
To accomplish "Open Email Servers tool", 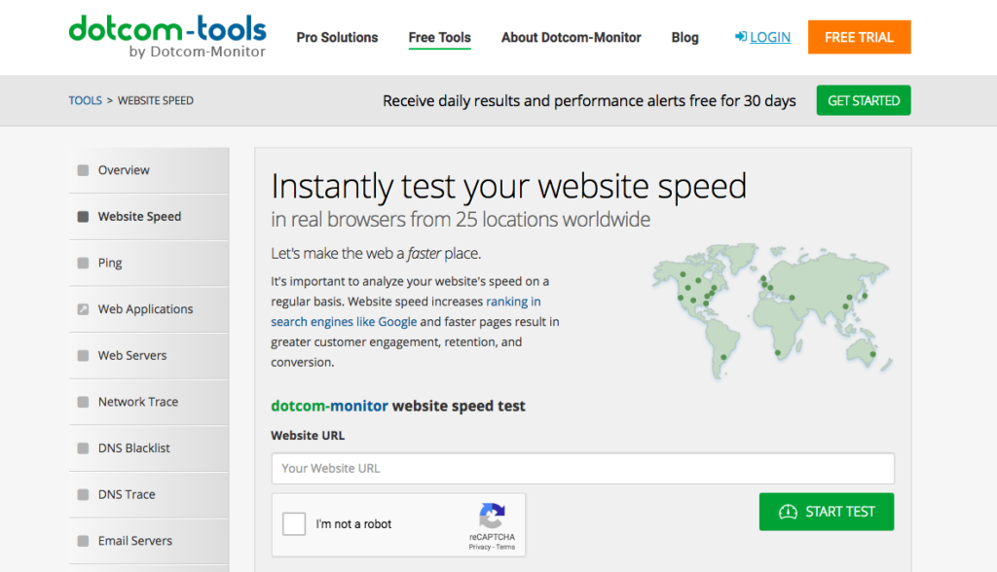I will click(x=149, y=542).
